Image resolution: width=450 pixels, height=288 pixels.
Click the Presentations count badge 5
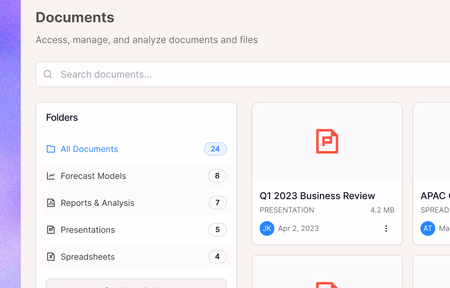point(218,230)
